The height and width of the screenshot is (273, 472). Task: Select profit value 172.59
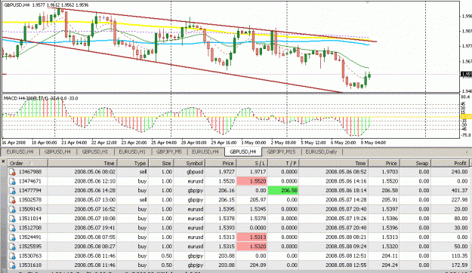tap(459, 265)
